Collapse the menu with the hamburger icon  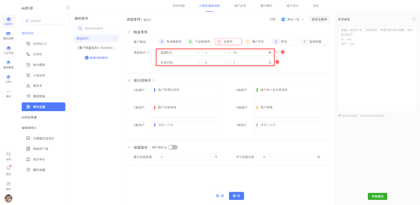coord(68,8)
